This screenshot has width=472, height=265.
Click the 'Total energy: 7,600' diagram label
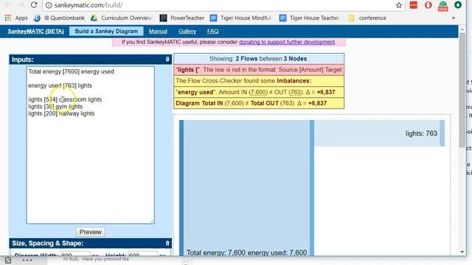coord(216,252)
